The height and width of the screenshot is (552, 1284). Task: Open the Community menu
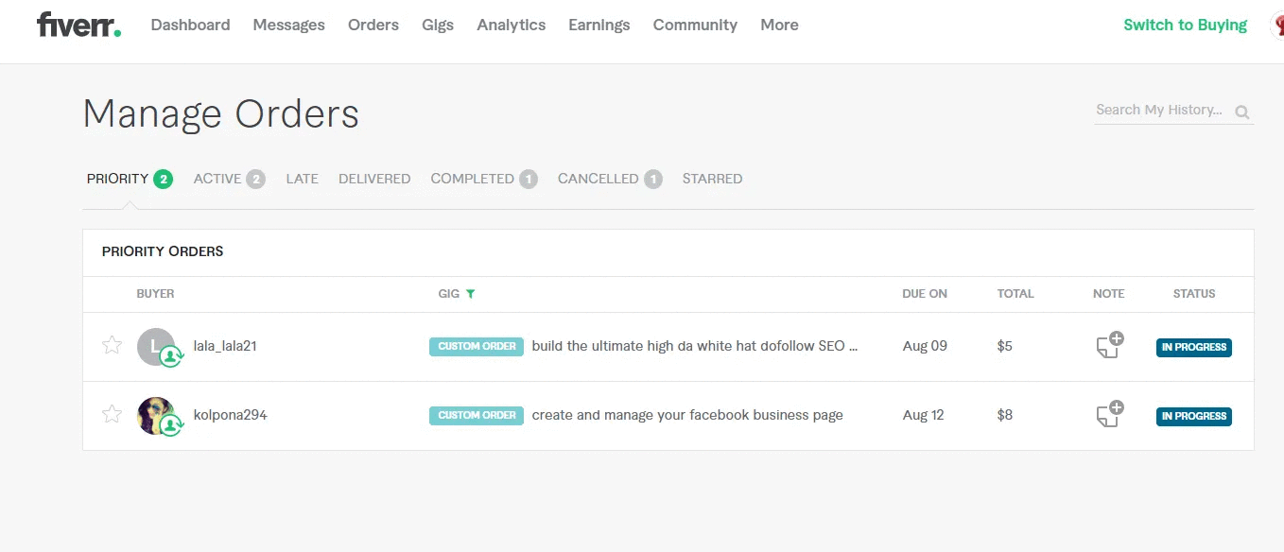[x=695, y=26]
